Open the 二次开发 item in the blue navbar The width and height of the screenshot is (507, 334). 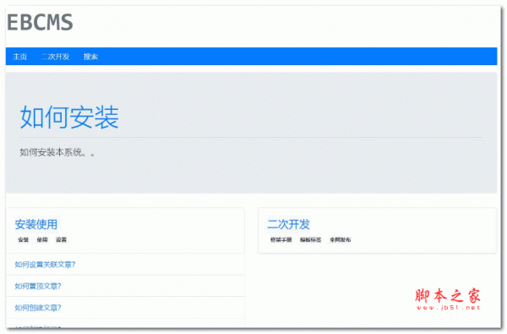[56, 57]
